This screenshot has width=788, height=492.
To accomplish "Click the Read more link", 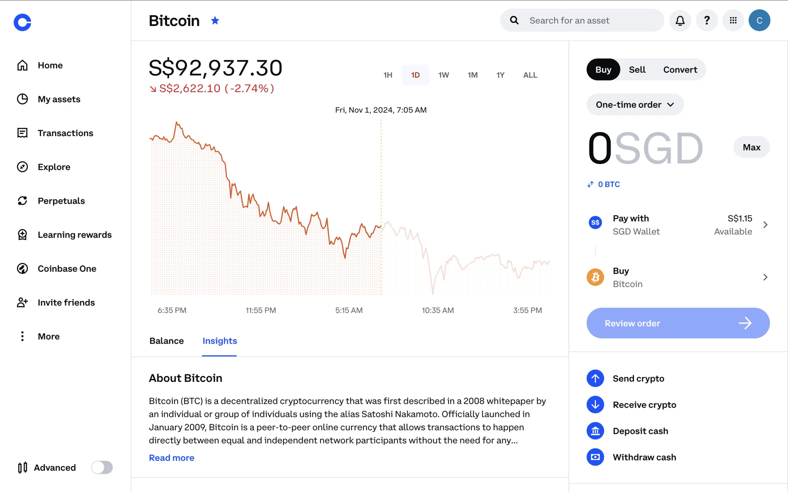I will click(x=172, y=458).
